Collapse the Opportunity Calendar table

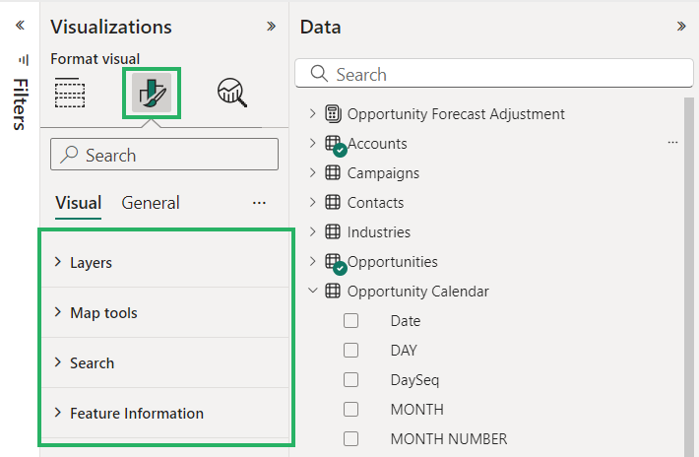pos(313,292)
